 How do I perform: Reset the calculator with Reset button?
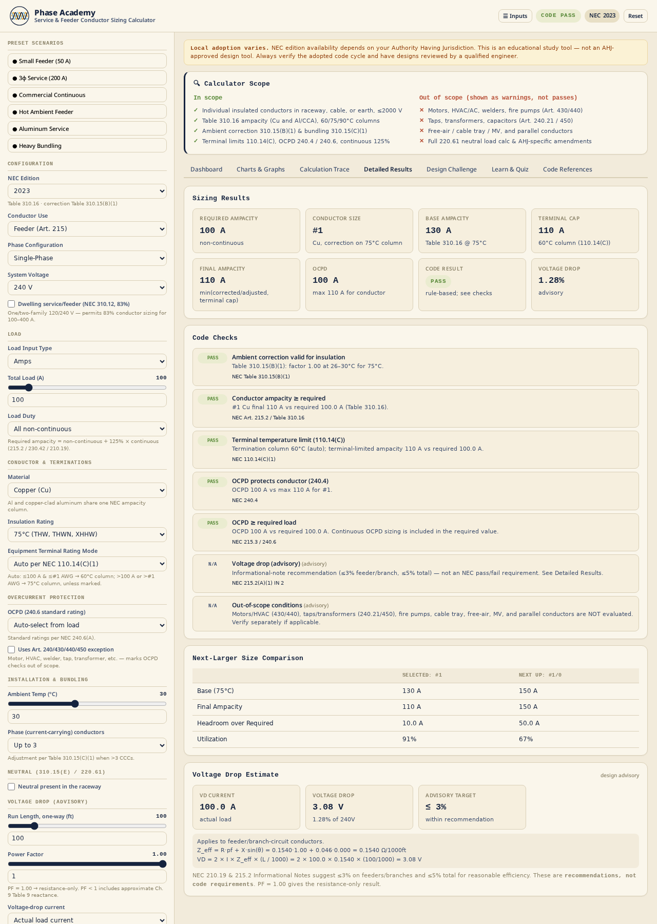pos(635,16)
